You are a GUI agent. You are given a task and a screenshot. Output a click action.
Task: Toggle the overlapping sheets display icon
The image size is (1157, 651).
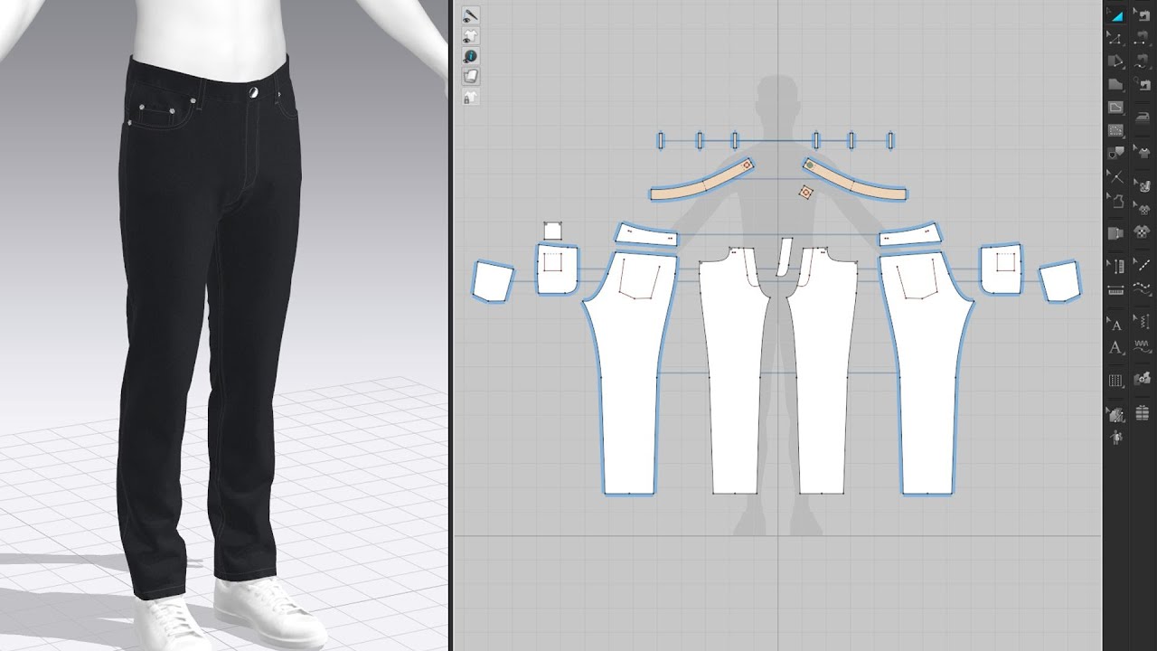point(470,78)
